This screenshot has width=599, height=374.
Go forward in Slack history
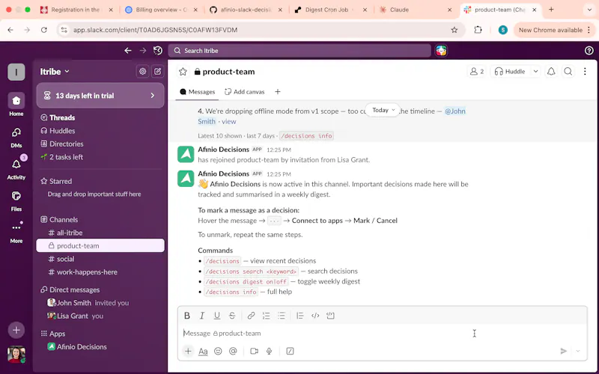click(x=143, y=50)
